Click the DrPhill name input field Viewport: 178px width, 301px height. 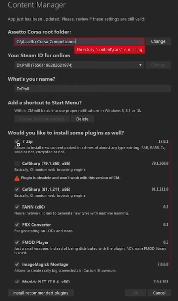tap(93, 89)
